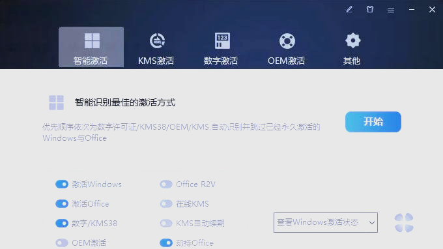Select the OEM激活 tab
Screen dimensions: 443x249
pyautogui.click(x=287, y=49)
